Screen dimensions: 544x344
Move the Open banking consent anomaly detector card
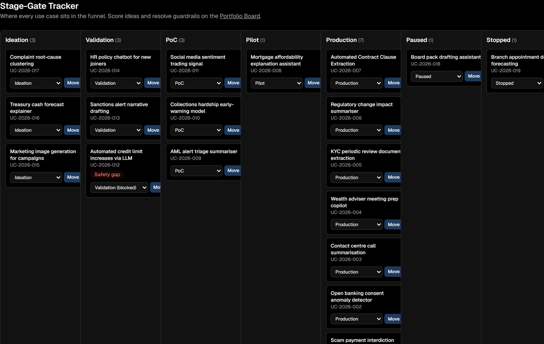[x=393, y=319]
